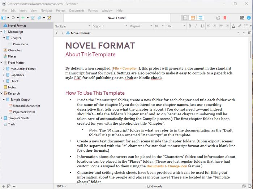The image size is (253, 189).
Task: Go back with the editor history arrow
Action: coord(57,33)
